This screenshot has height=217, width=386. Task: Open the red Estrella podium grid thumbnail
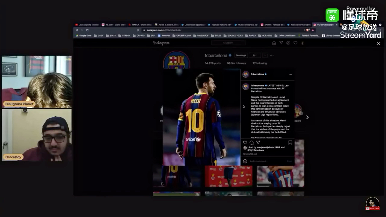click(229, 176)
